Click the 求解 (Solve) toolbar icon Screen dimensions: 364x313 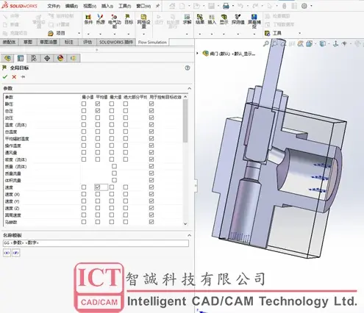187,19
